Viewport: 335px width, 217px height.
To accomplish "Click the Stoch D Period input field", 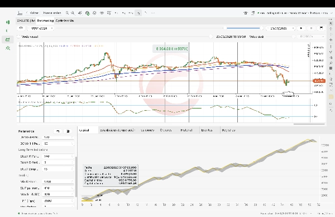I will point(58,162).
